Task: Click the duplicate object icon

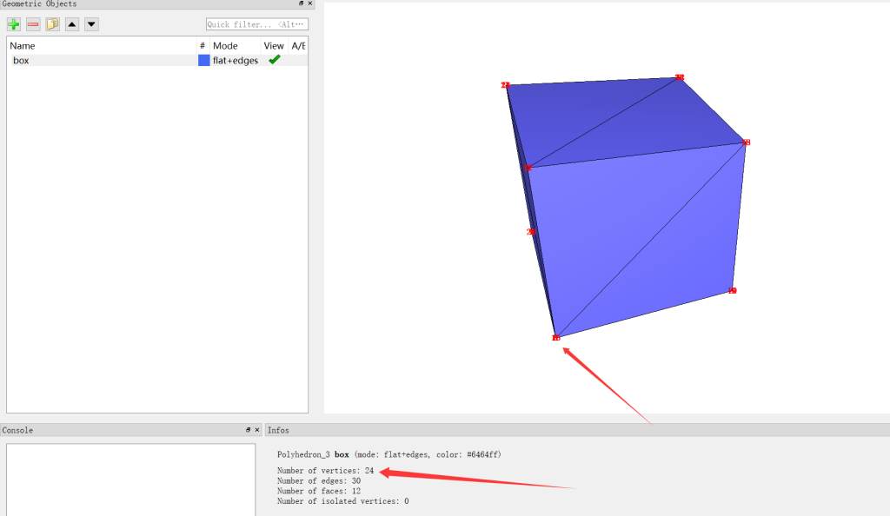Action: coord(52,24)
